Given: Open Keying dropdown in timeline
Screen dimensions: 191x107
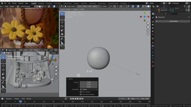Looking at the screenshot, I should pos(17,99).
